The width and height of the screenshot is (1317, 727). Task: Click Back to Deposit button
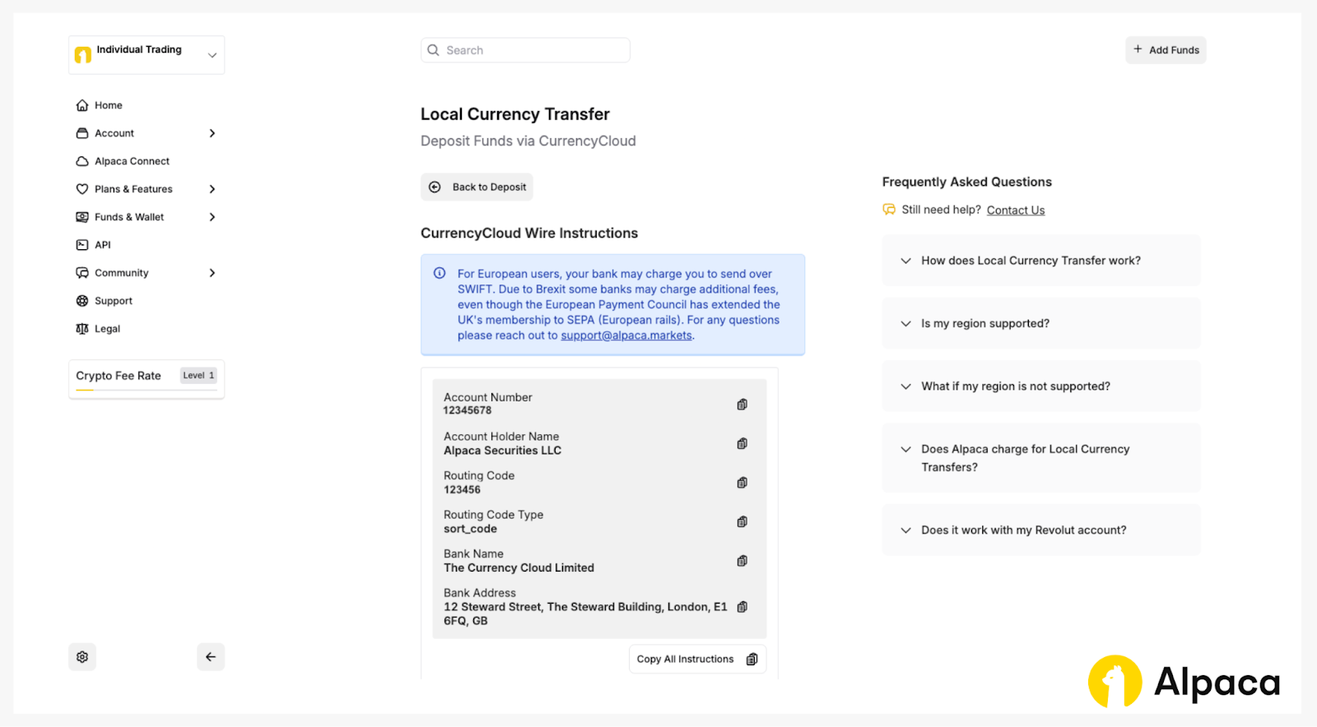pyautogui.click(x=477, y=188)
